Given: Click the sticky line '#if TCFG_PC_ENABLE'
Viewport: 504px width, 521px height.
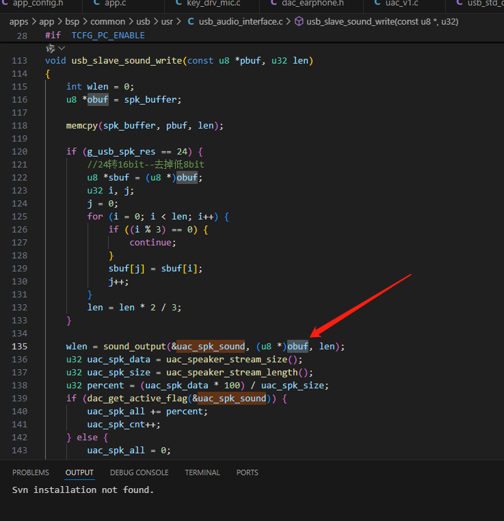Looking at the screenshot, I should 95,36.
